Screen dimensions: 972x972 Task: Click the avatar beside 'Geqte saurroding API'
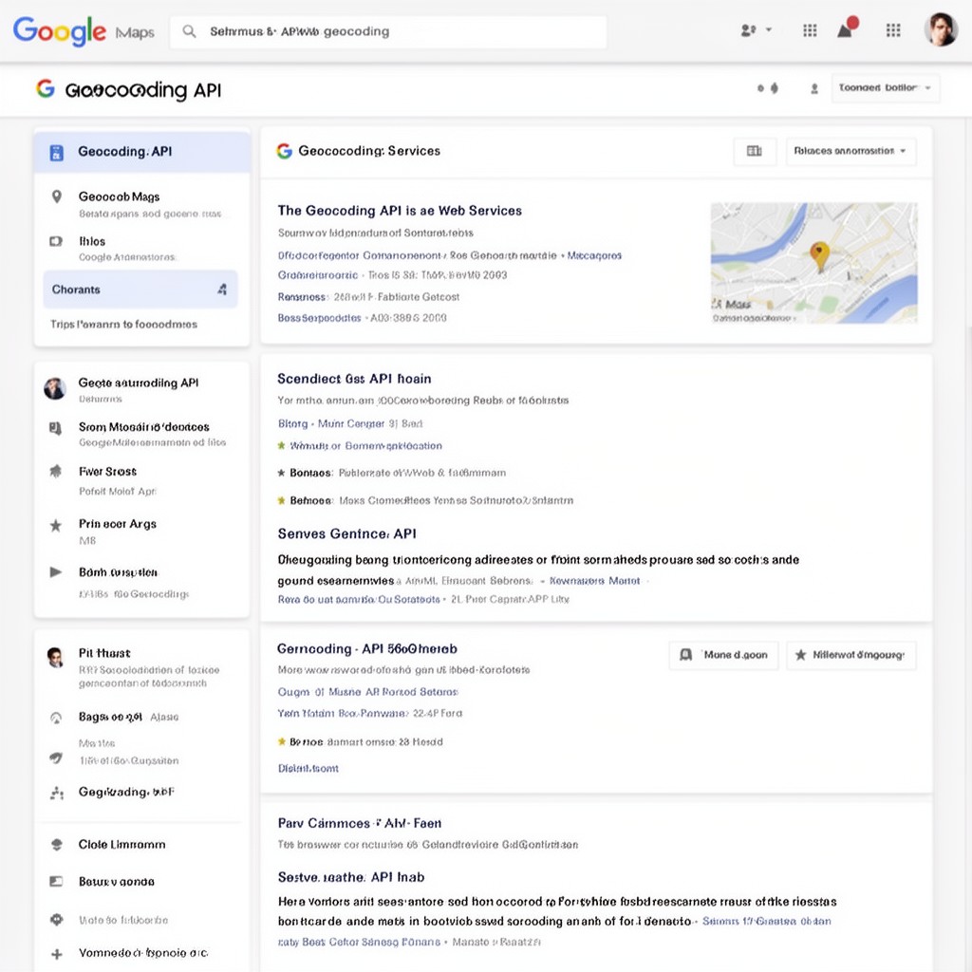pyautogui.click(x=54, y=388)
